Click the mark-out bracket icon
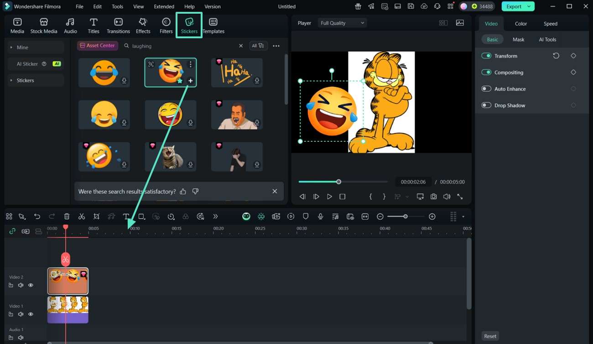Screen dimensions: 593x344 384,196
